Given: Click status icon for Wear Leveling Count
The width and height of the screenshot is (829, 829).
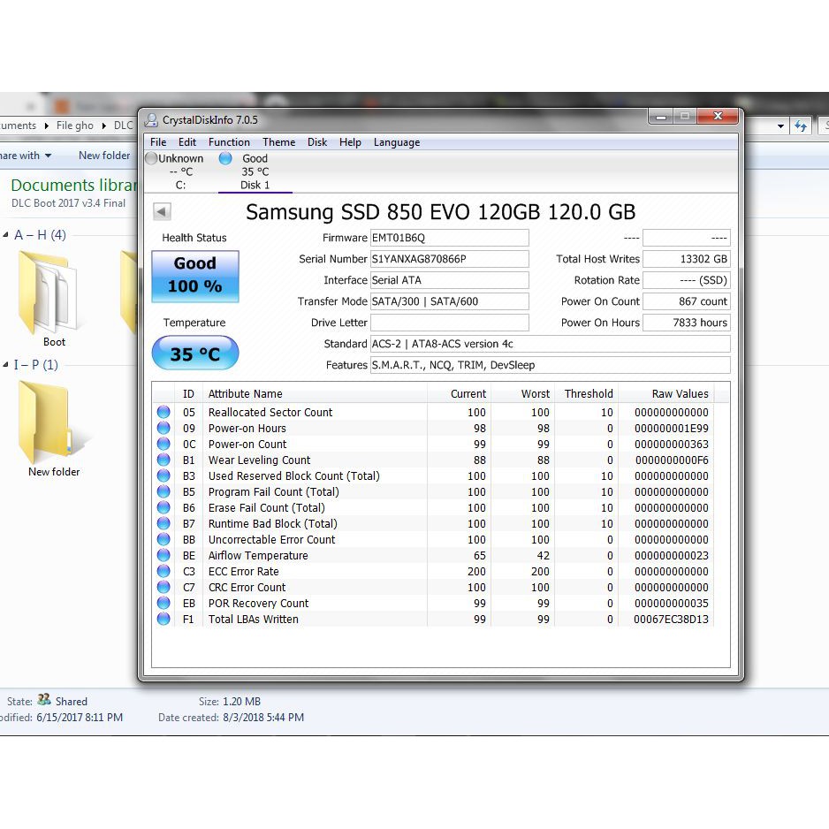Looking at the screenshot, I should point(164,460).
